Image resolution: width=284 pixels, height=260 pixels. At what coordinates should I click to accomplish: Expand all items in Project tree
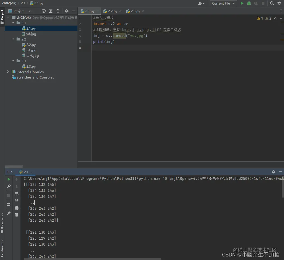[x=51, y=11]
